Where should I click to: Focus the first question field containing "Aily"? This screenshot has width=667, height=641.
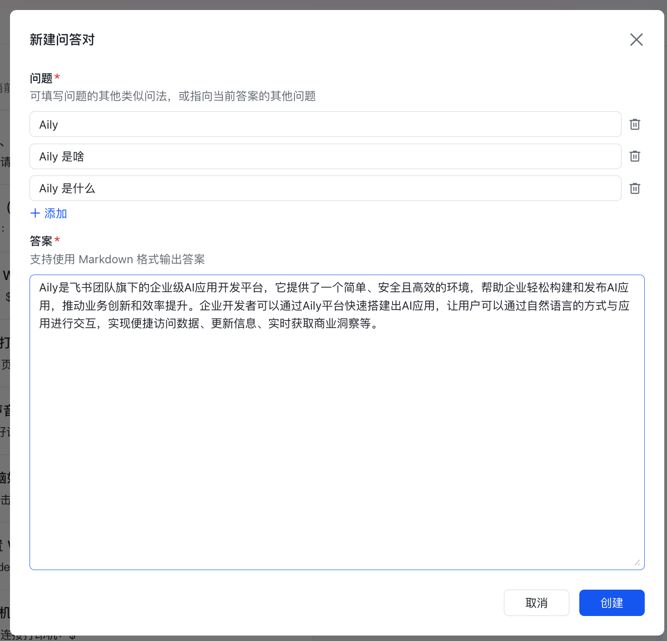tap(325, 124)
